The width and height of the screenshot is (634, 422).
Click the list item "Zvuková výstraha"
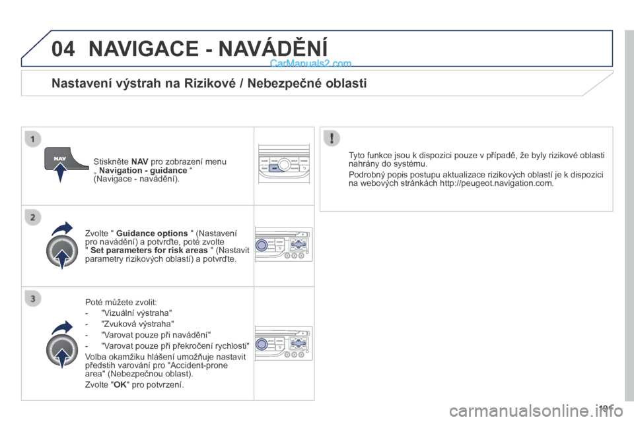(x=138, y=324)
